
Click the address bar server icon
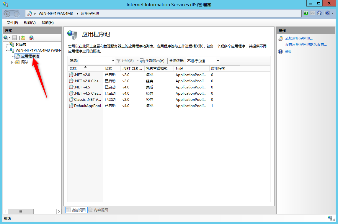point(30,14)
